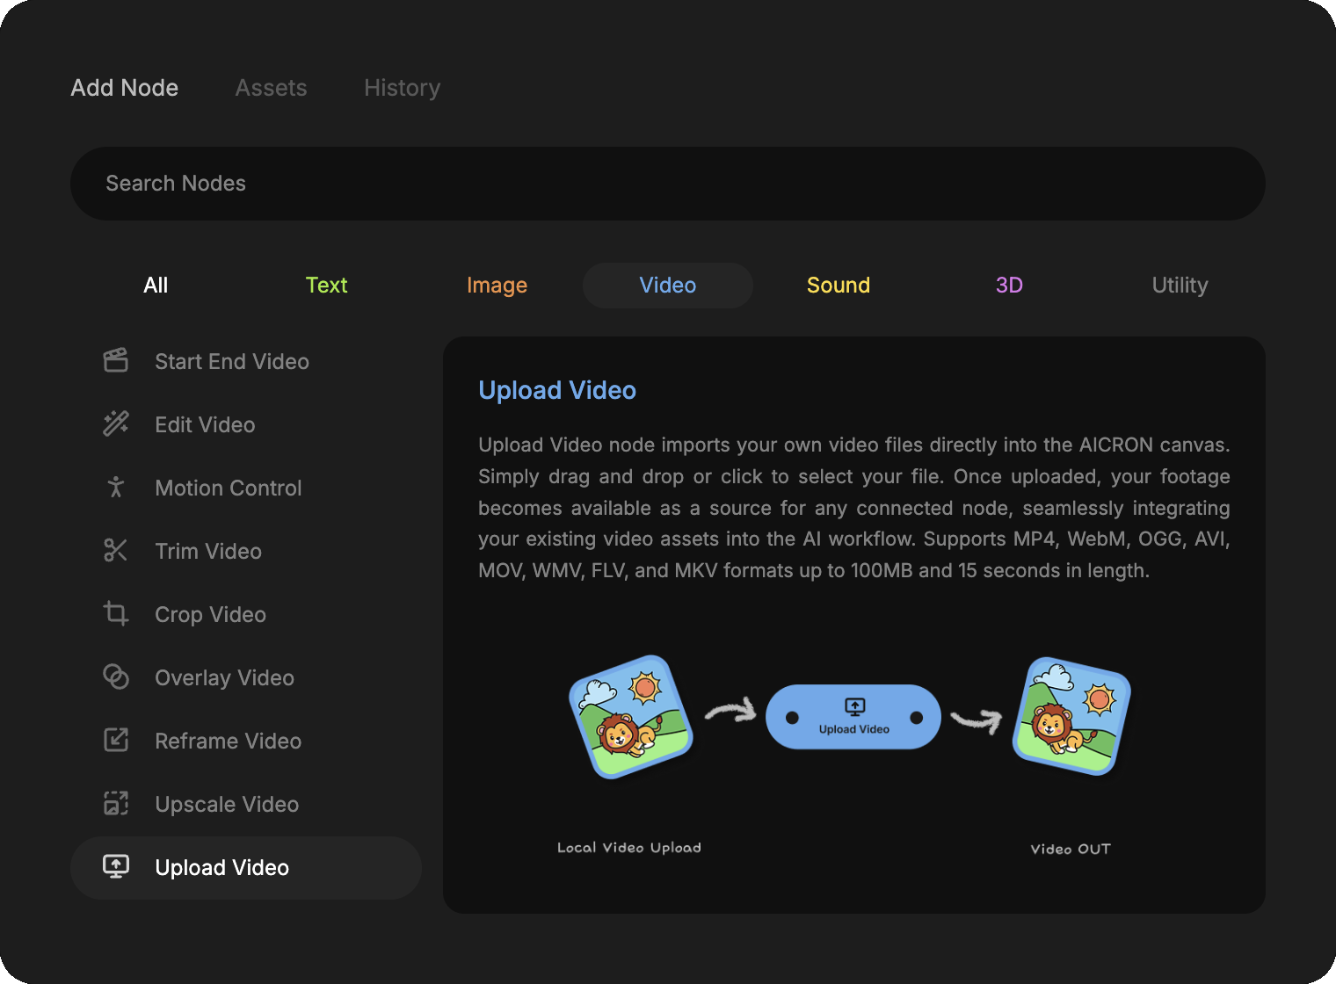Click the Crop Video crop icon
Image resolution: width=1336 pixels, height=984 pixels.
116,613
